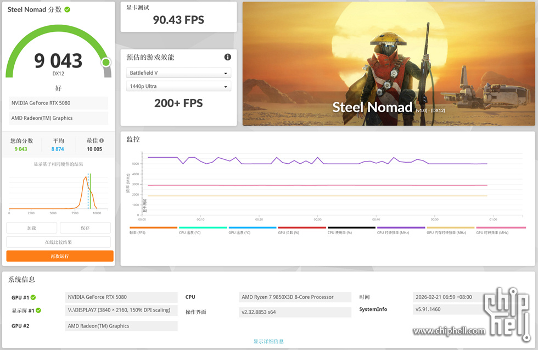Click the green score indicator dot on the gauge
538x350 pixels.
click(105, 63)
